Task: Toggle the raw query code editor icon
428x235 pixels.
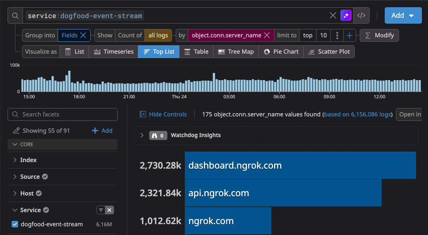Action: pos(361,15)
